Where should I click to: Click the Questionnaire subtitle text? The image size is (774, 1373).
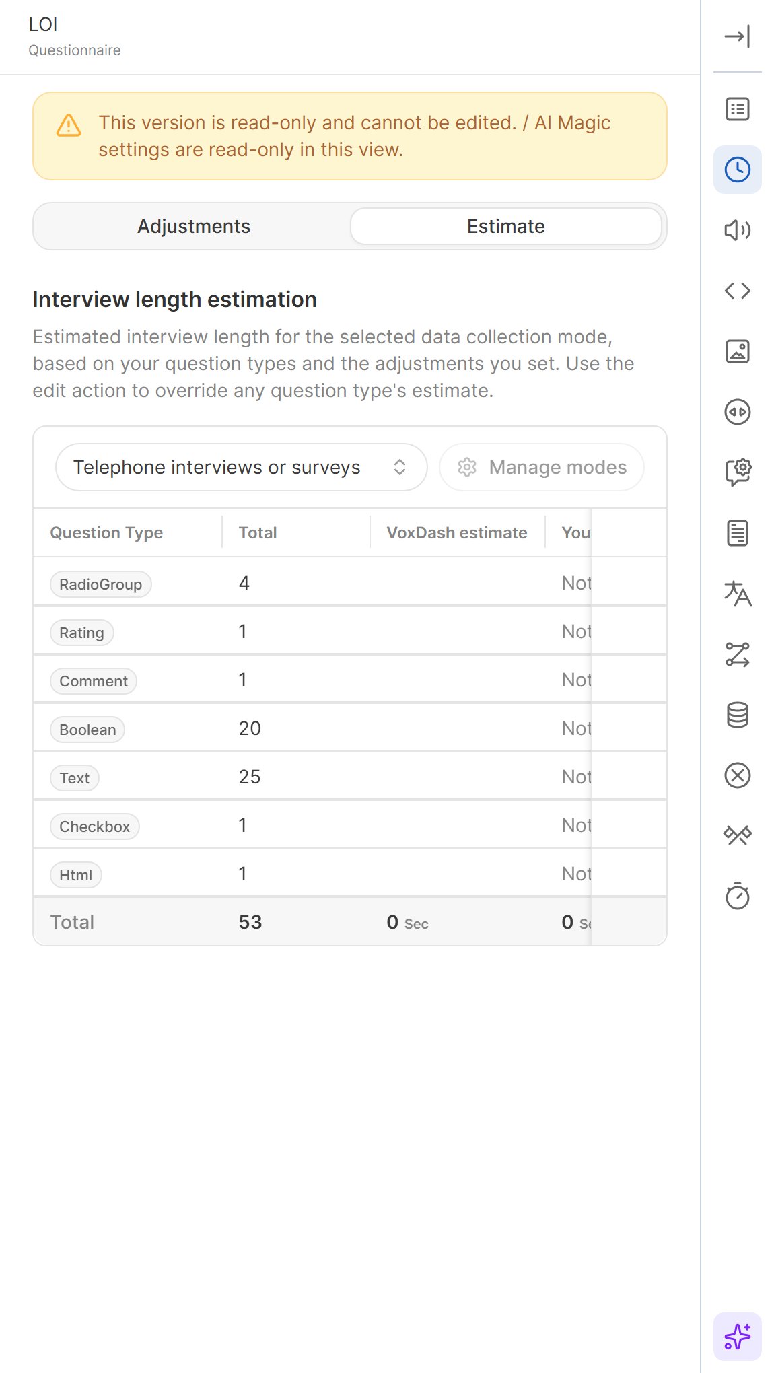click(x=75, y=50)
